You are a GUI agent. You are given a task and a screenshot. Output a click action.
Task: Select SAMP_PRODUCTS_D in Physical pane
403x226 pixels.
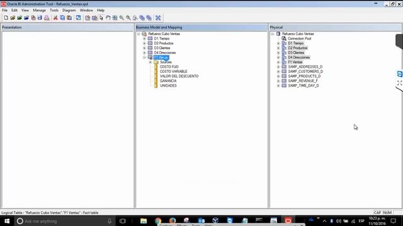[x=304, y=76]
